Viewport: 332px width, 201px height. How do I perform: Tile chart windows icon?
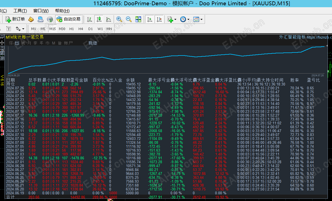click(138, 19)
